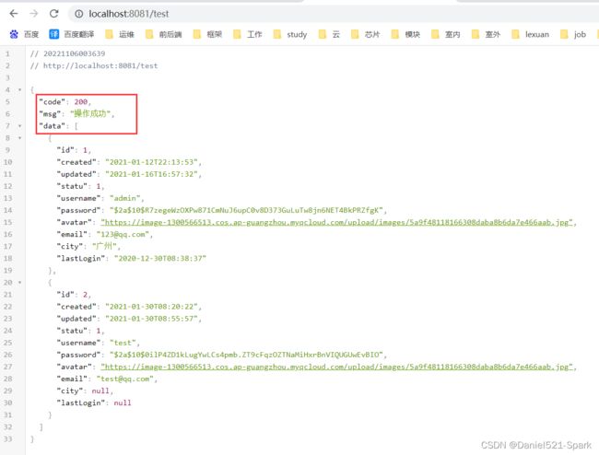Screen dimensions: 599x455
Task: Open the study bookmark folder
Action: click(x=290, y=34)
